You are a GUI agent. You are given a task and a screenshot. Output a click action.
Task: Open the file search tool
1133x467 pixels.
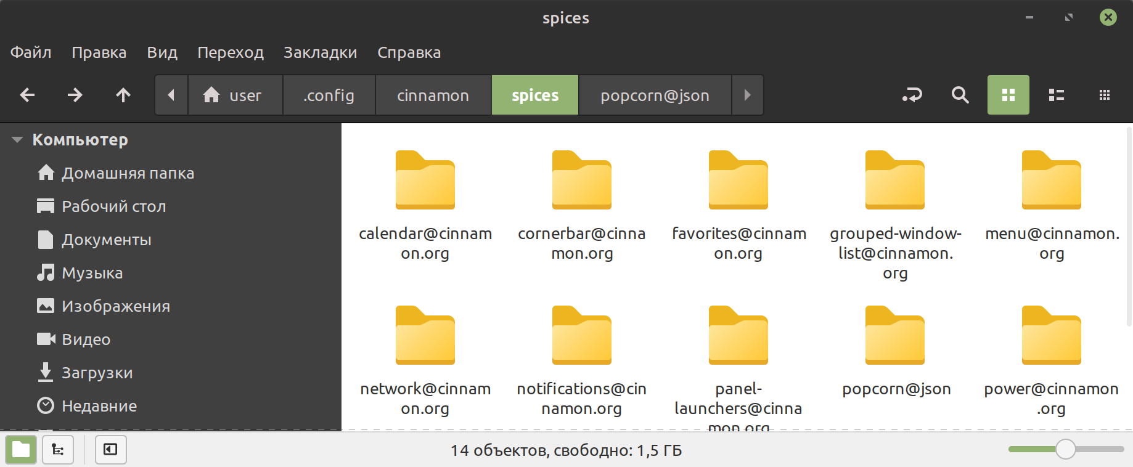tap(960, 95)
